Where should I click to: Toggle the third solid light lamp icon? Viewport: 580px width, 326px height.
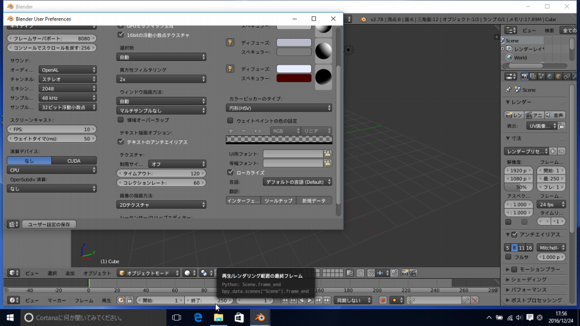pyautogui.click(x=230, y=69)
